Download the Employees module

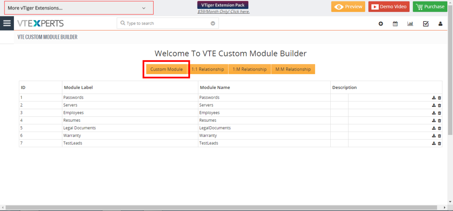434,113
